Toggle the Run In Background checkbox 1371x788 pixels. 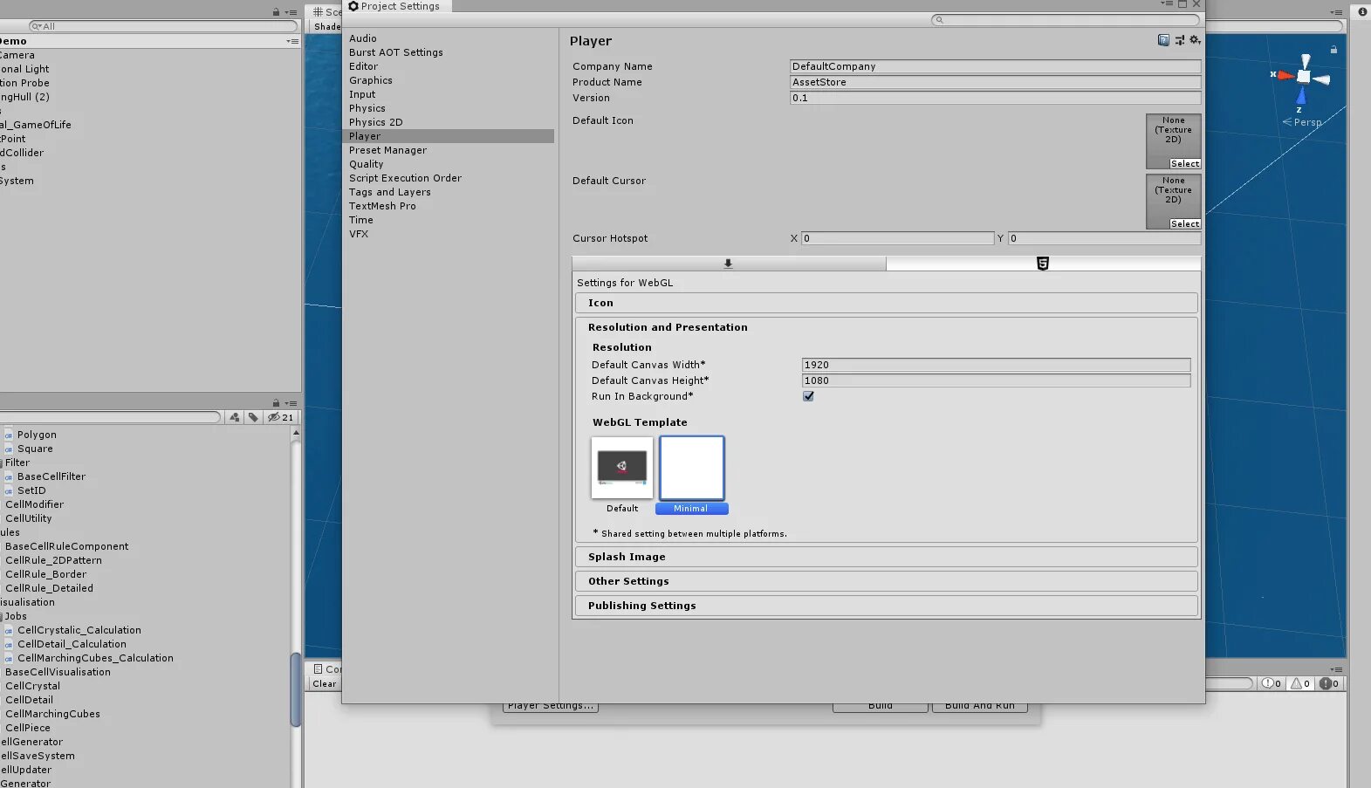(x=808, y=396)
